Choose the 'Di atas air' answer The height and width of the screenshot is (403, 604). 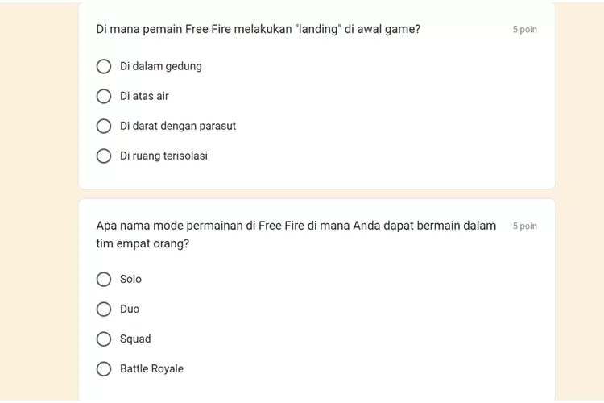104,96
